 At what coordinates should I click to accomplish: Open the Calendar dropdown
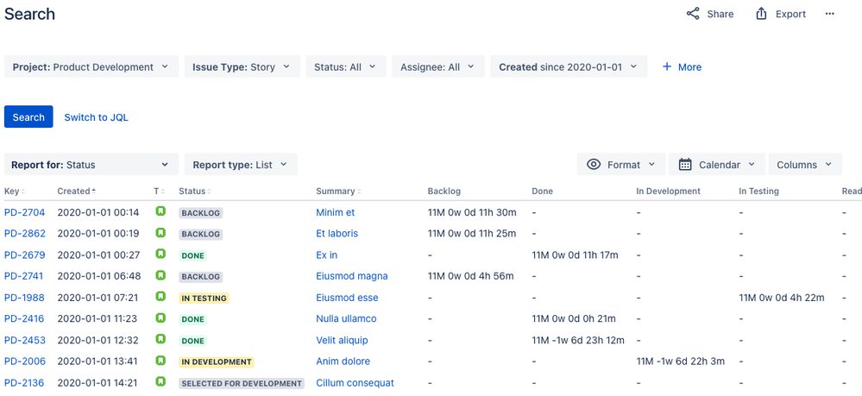pyautogui.click(x=717, y=165)
